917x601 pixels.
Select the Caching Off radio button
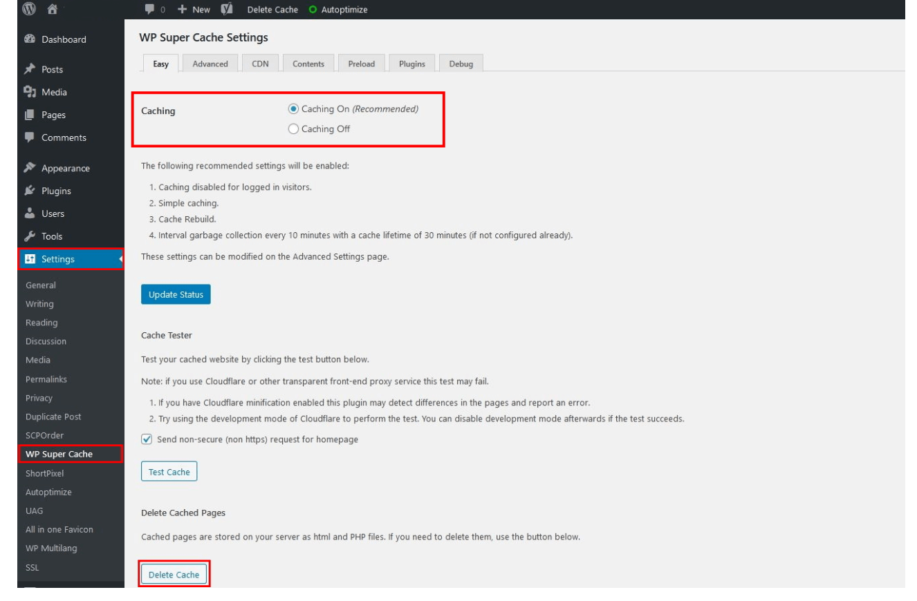(293, 128)
